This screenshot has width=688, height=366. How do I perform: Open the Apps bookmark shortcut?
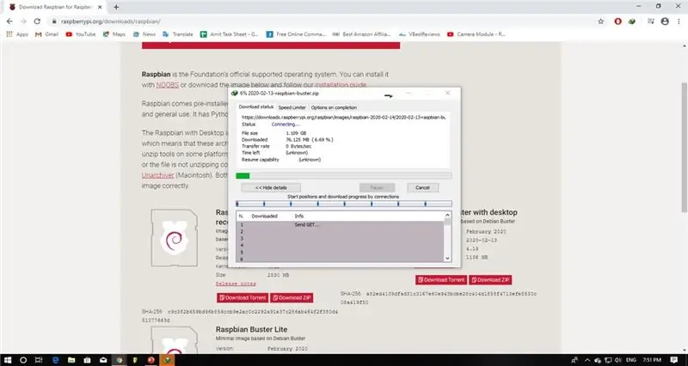click(17, 34)
